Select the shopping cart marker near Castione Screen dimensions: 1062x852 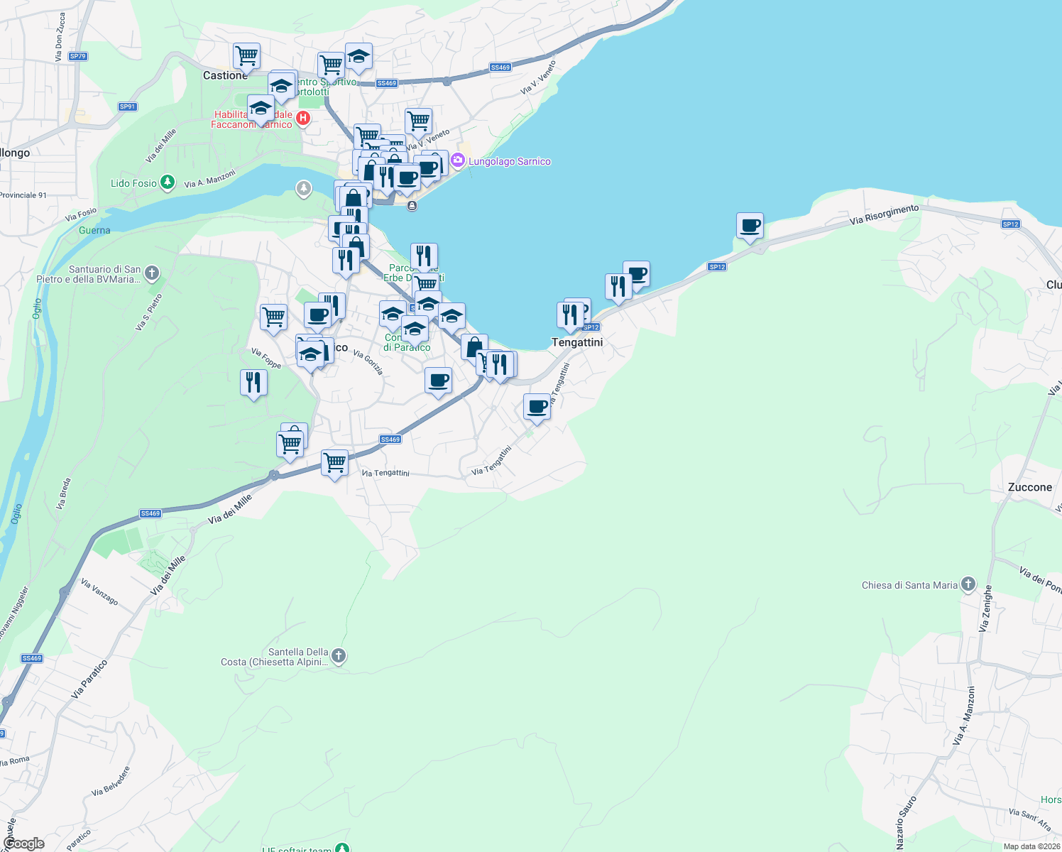[x=246, y=55]
